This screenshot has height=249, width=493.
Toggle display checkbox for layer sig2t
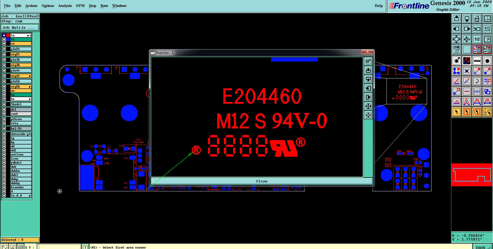click(x=4, y=54)
